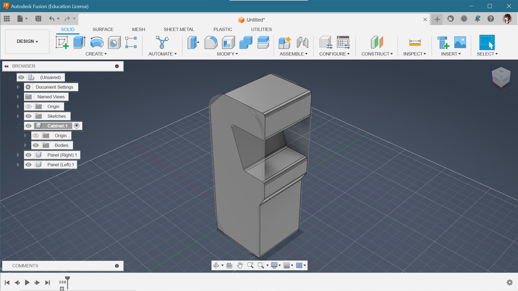Open the Job Status clock icon

point(464,19)
